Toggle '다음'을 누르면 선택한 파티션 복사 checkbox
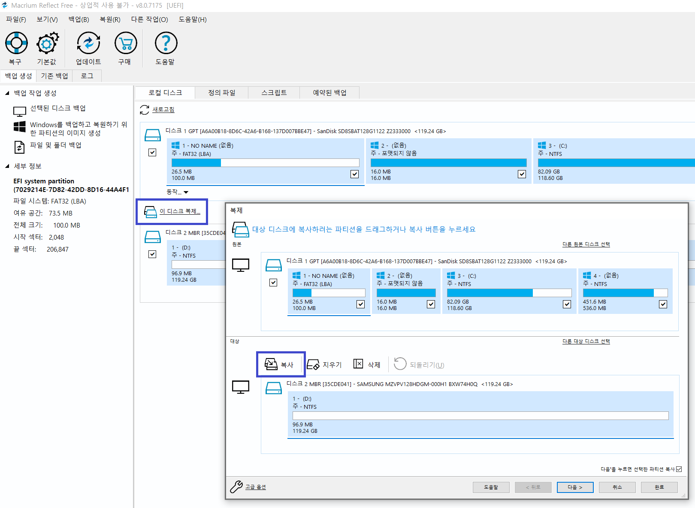This screenshot has height=508, width=695. [679, 469]
